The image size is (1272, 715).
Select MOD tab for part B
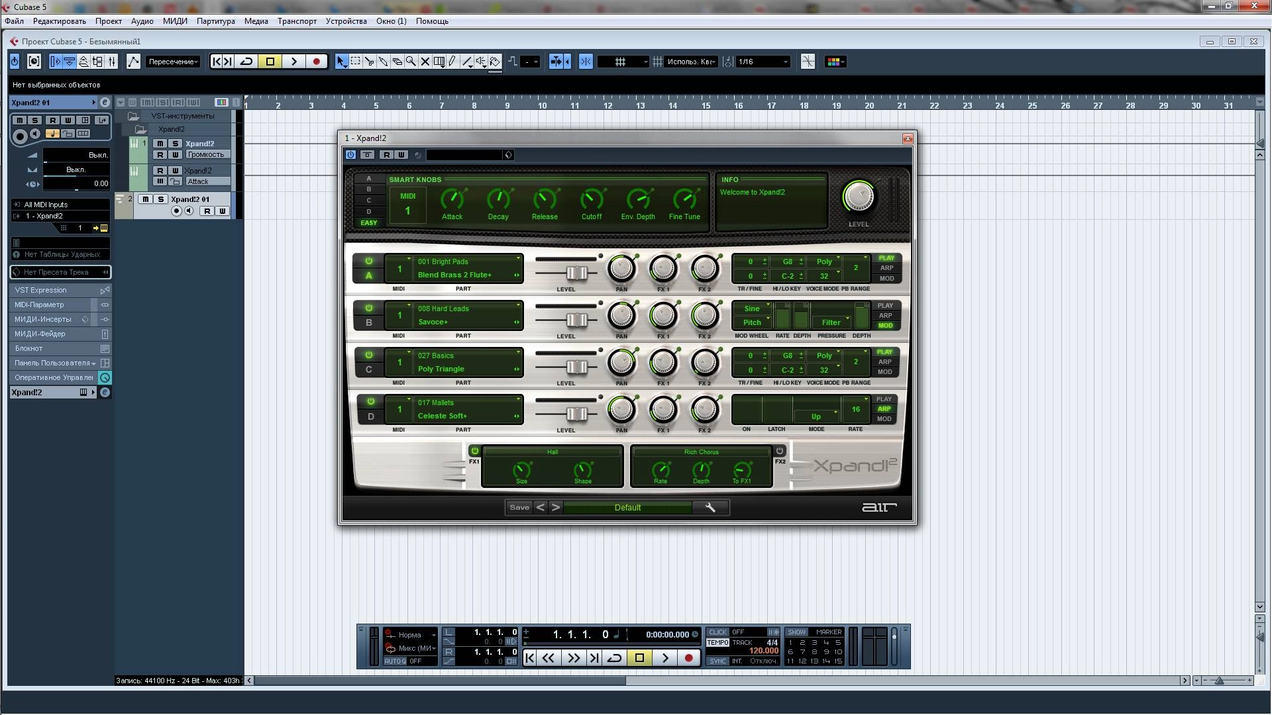click(885, 326)
